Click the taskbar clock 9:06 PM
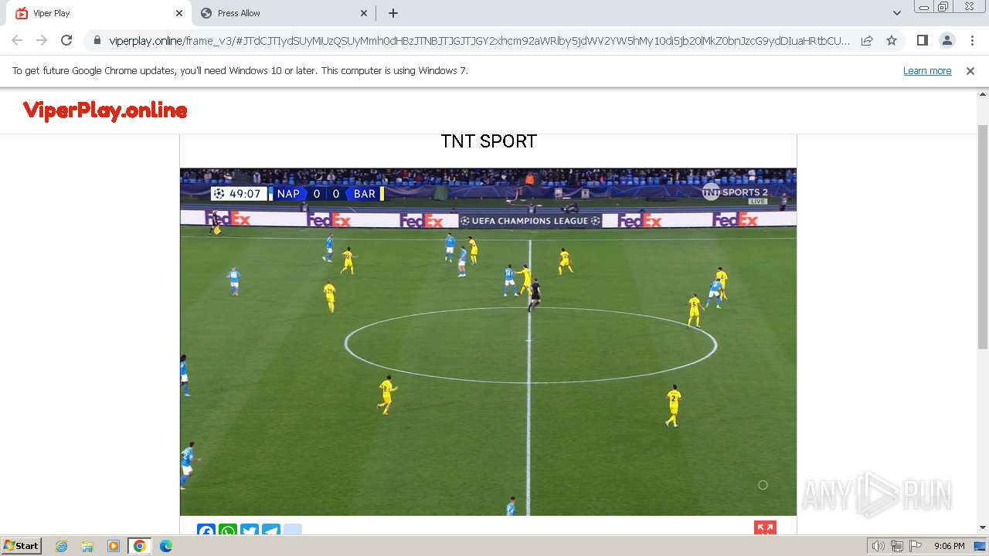The image size is (989, 556). tap(949, 546)
